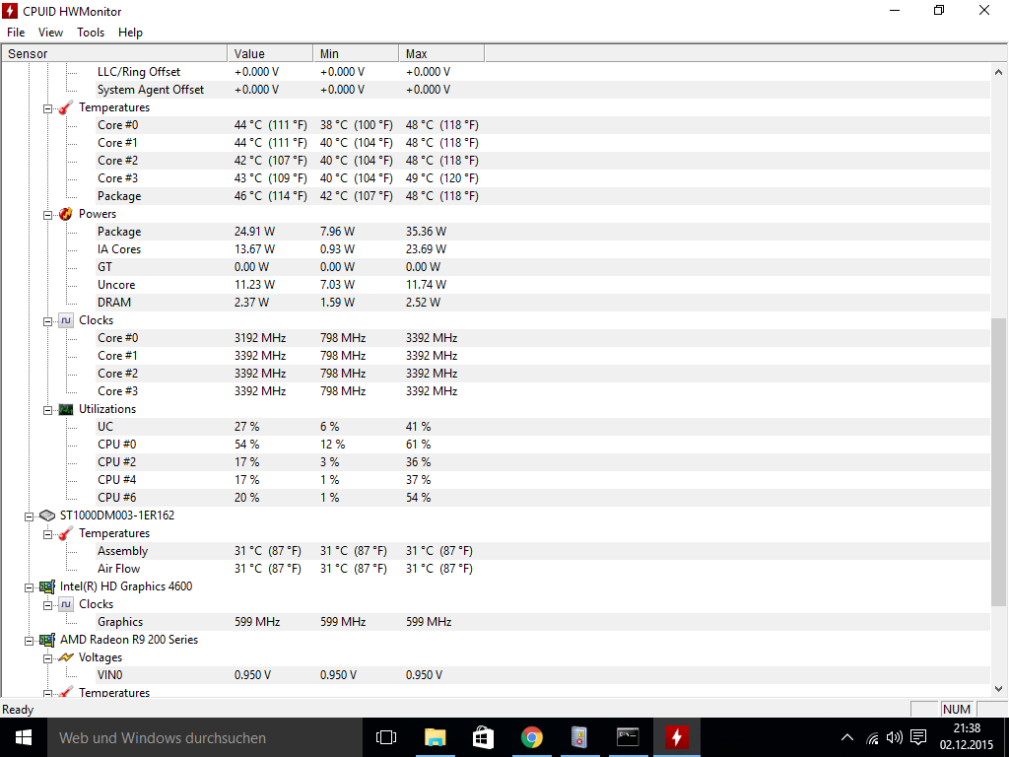The image size is (1009, 757).
Task: Collapse the Intel(R) HD Graphics 4600 node
Action: point(29,587)
